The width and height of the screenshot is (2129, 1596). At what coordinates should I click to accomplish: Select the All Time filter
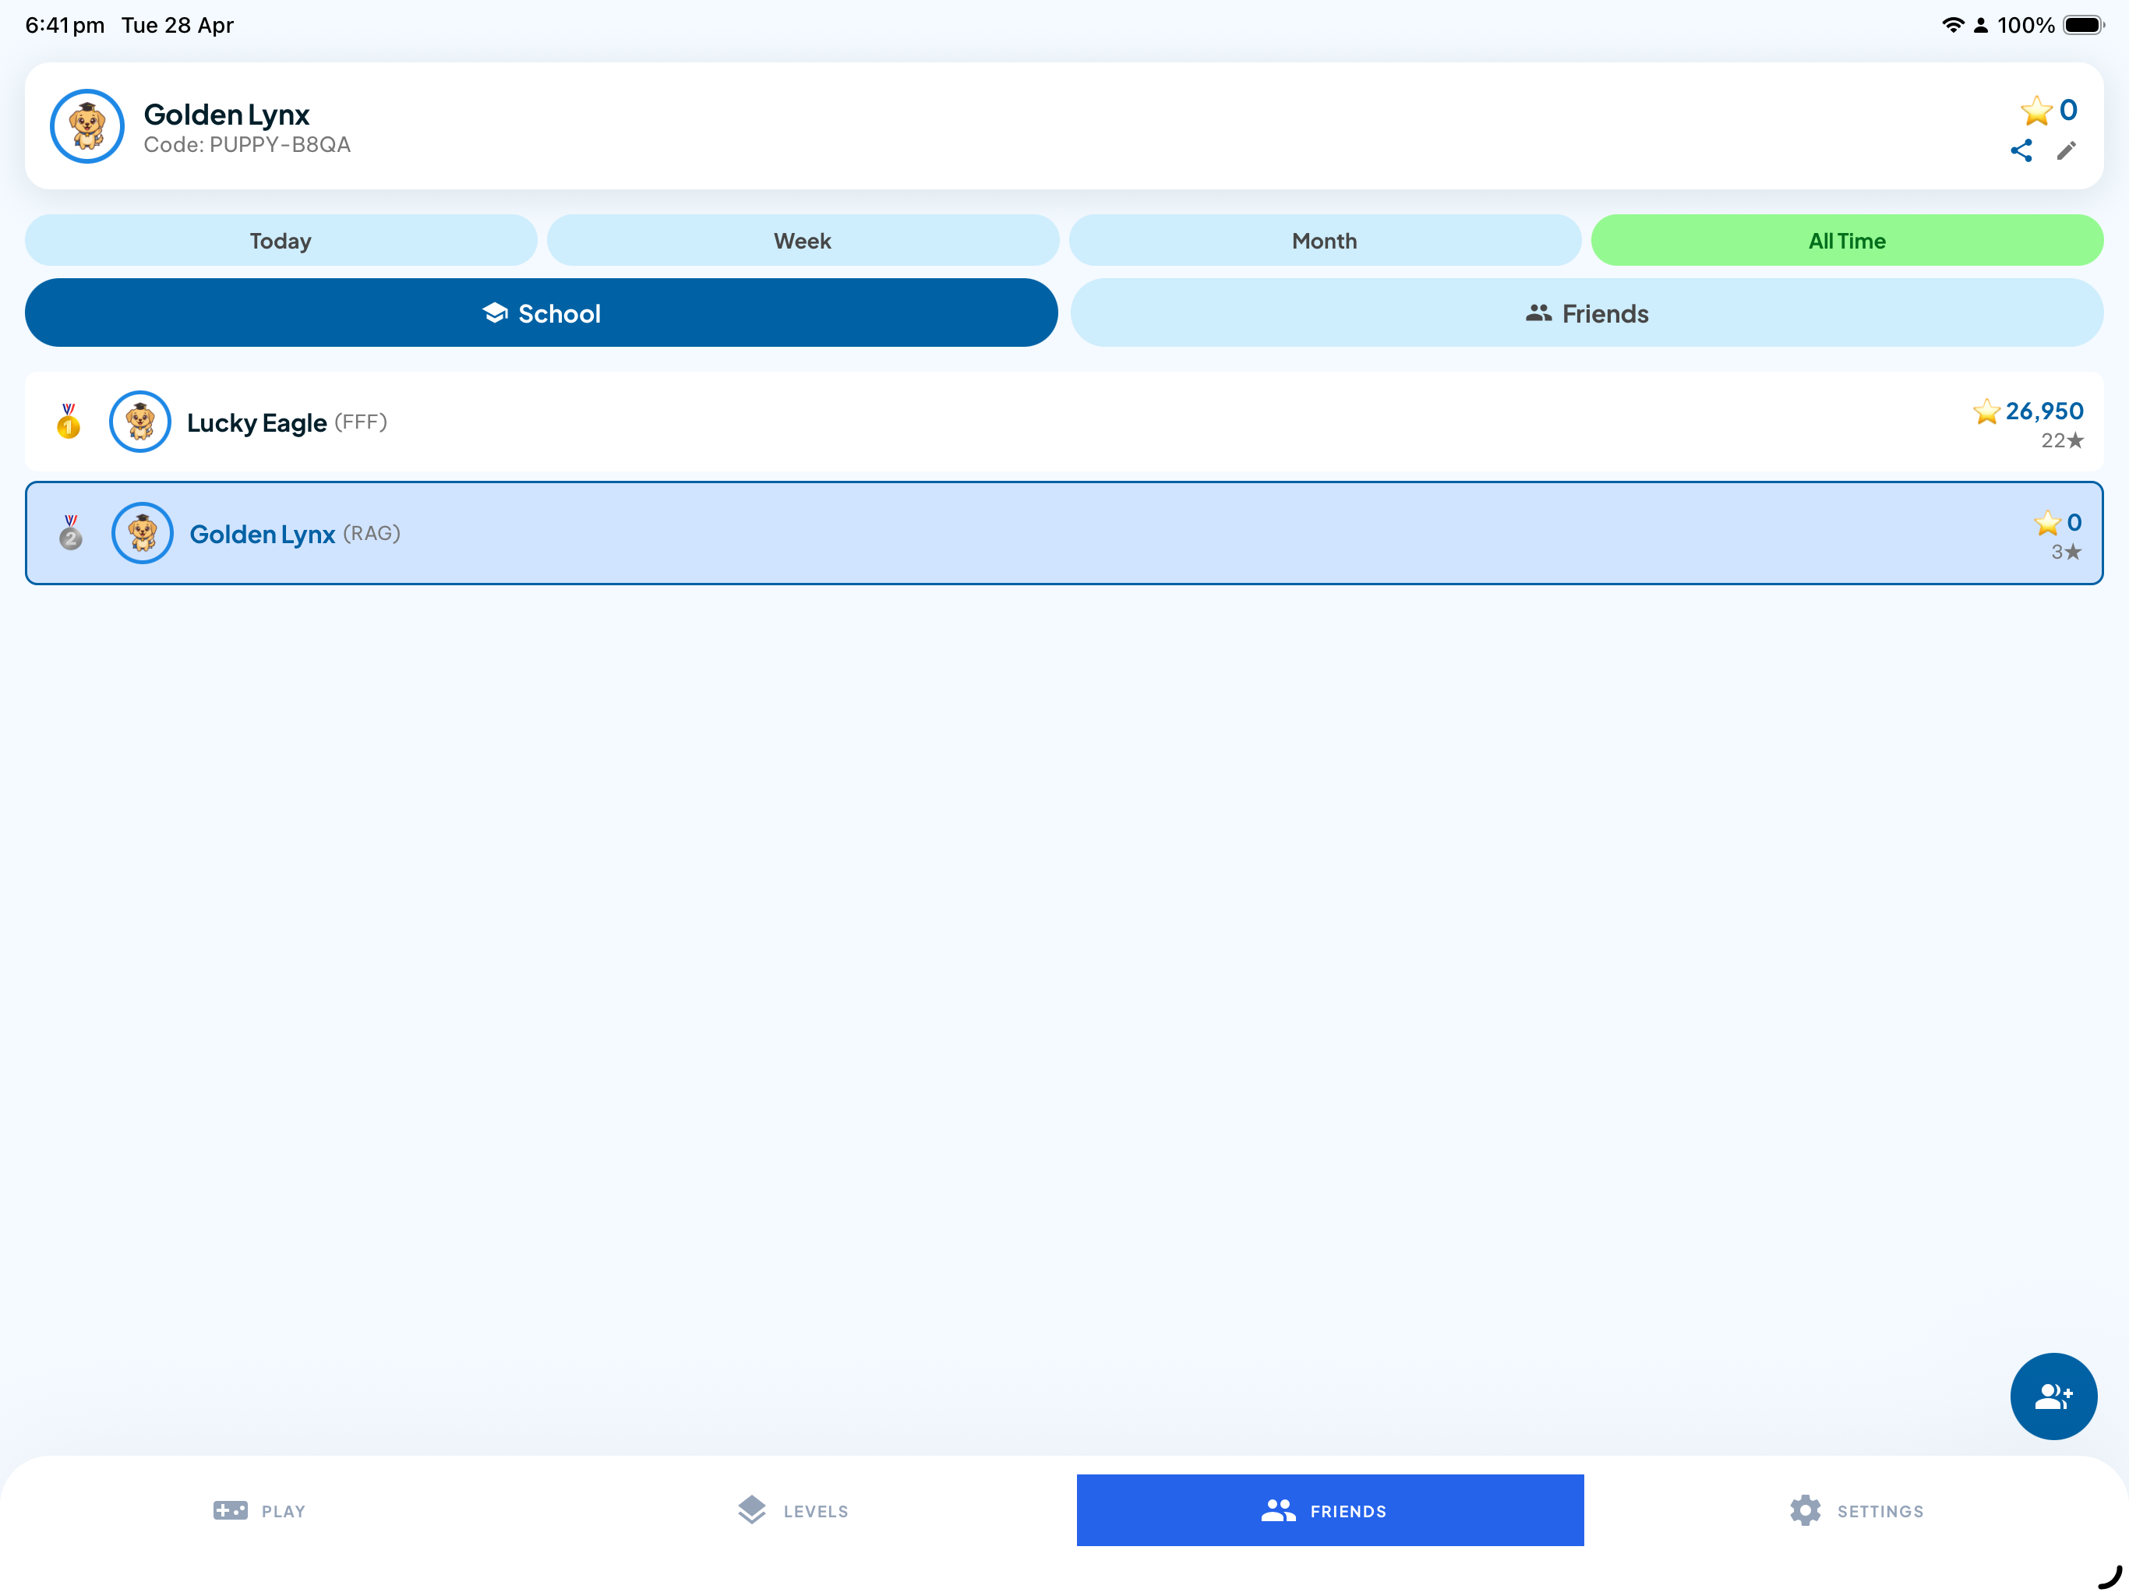pyautogui.click(x=1847, y=241)
